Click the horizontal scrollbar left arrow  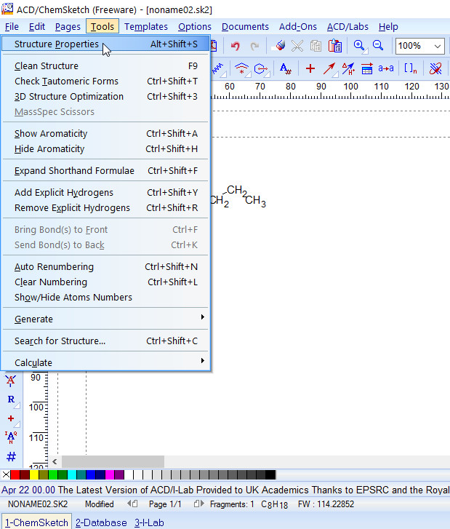pos(55,461)
